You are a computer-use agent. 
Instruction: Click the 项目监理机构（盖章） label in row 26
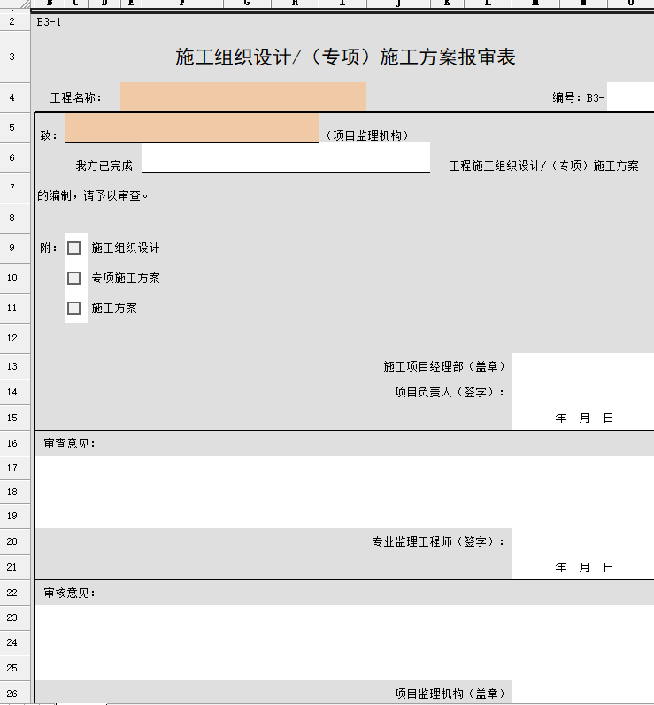pyautogui.click(x=450, y=694)
